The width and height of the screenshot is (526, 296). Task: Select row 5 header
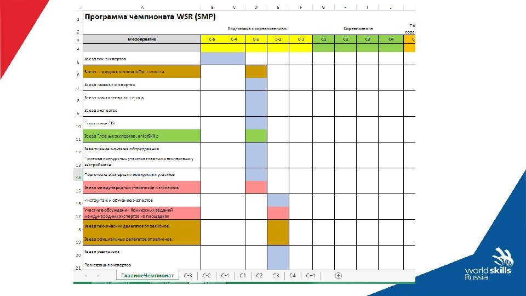[78, 59]
